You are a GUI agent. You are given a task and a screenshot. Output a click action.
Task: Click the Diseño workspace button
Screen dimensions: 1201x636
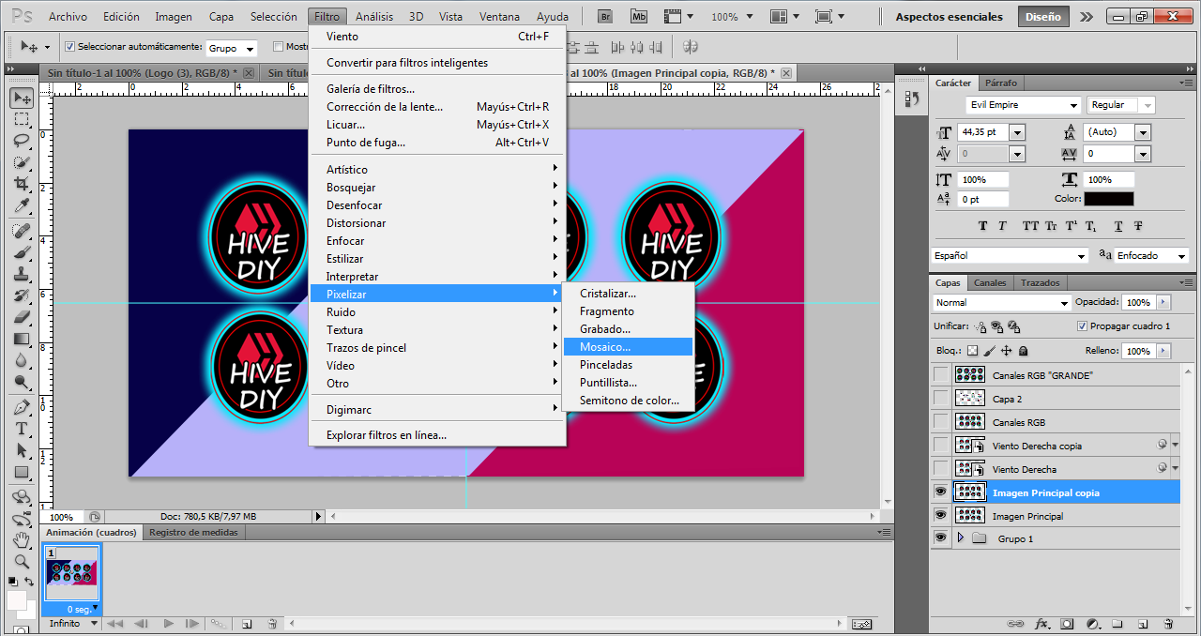(1043, 17)
